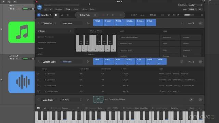Open the F Major scale dropdown

72,61
